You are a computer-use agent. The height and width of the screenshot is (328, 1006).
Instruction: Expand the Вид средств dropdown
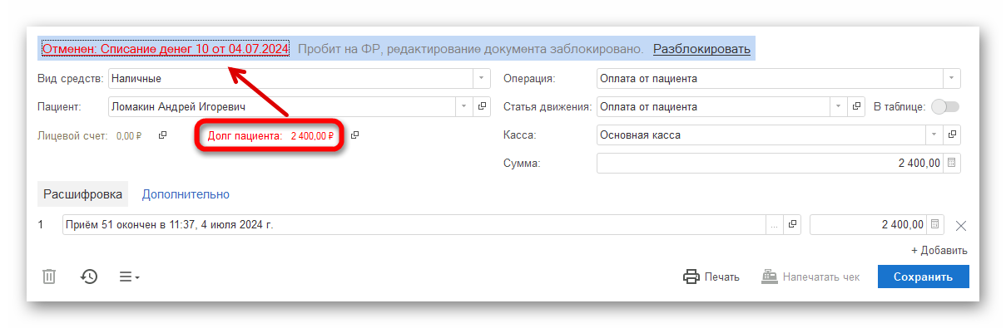tap(481, 79)
